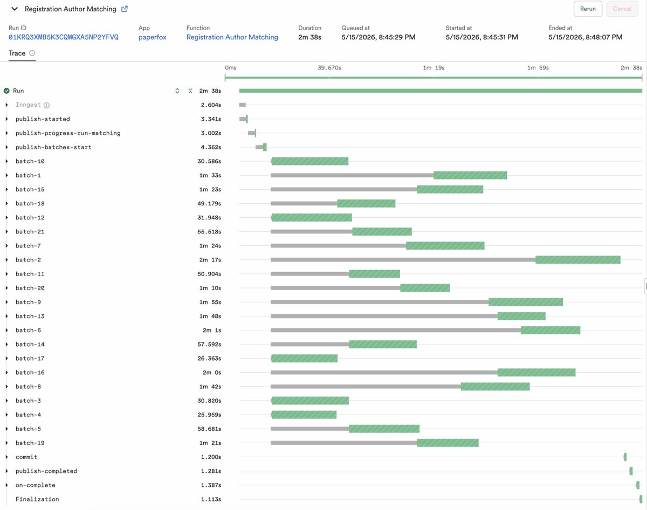This screenshot has height=510, width=647.
Task: Expand the publish-progress-run-matching row
Action: pos(7,133)
